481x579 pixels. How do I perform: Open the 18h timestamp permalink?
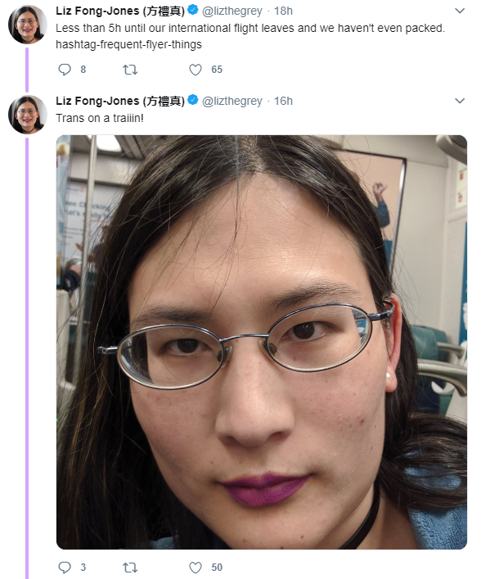click(x=283, y=11)
